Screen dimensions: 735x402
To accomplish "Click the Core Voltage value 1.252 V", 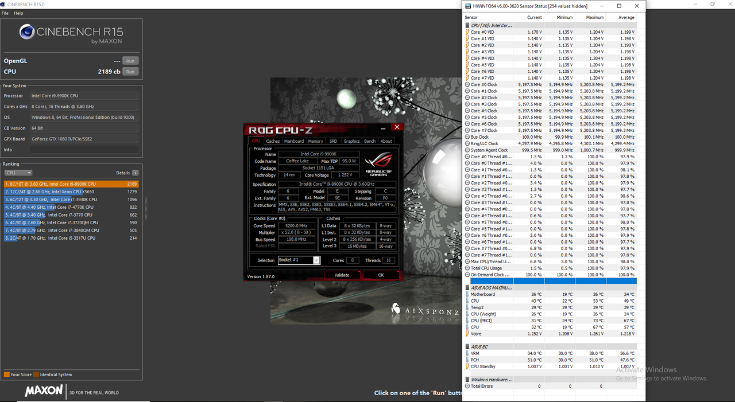I will click(345, 175).
